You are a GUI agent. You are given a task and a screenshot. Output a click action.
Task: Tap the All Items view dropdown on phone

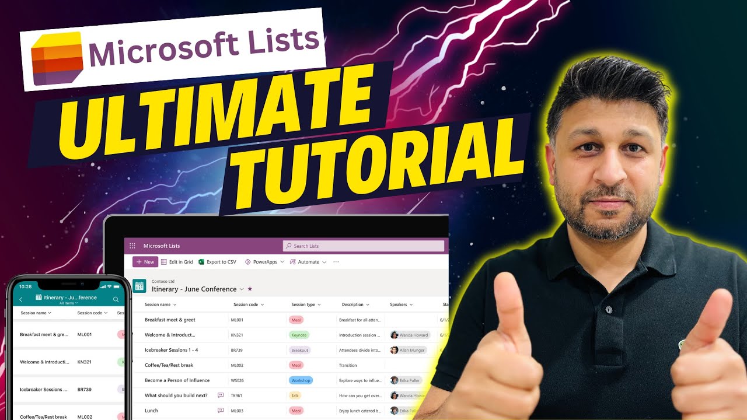pyautogui.click(x=68, y=303)
